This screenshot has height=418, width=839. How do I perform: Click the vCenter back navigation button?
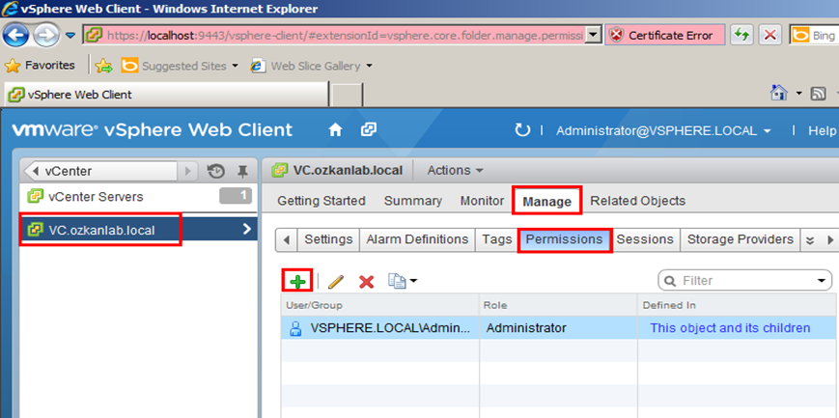tap(101, 171)
